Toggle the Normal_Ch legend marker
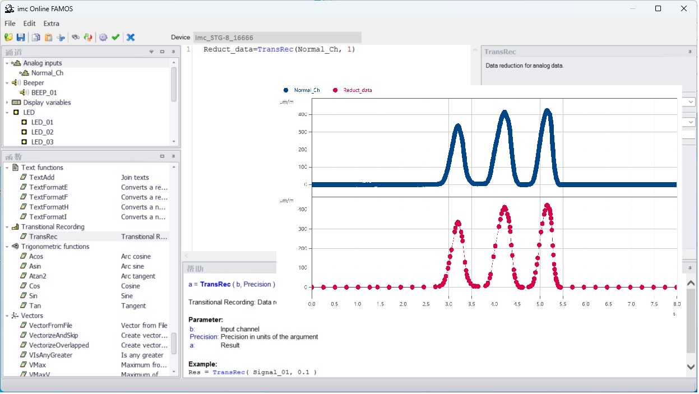 tap(286, 90)
